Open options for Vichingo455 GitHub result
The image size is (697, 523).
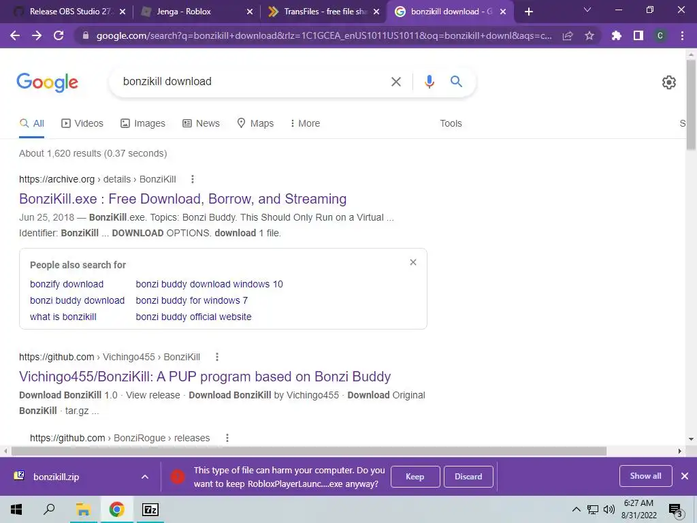[217, 357]
